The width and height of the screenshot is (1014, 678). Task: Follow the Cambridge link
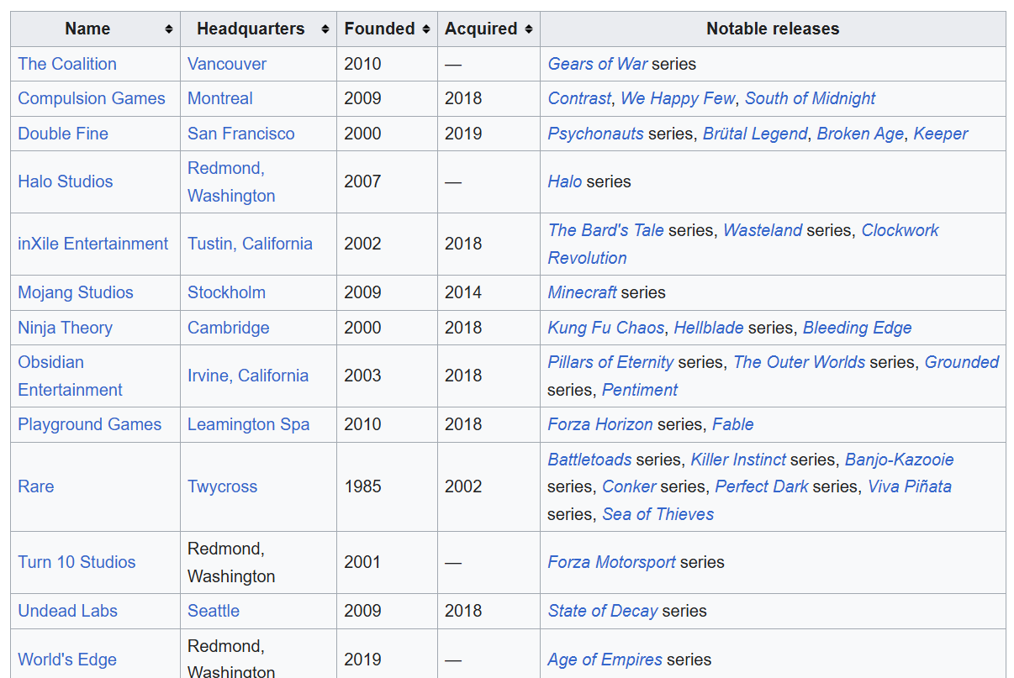point(229,328)
